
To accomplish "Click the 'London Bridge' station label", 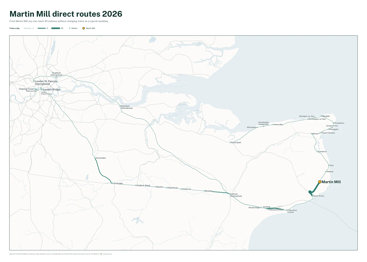I will click(52, 89).
